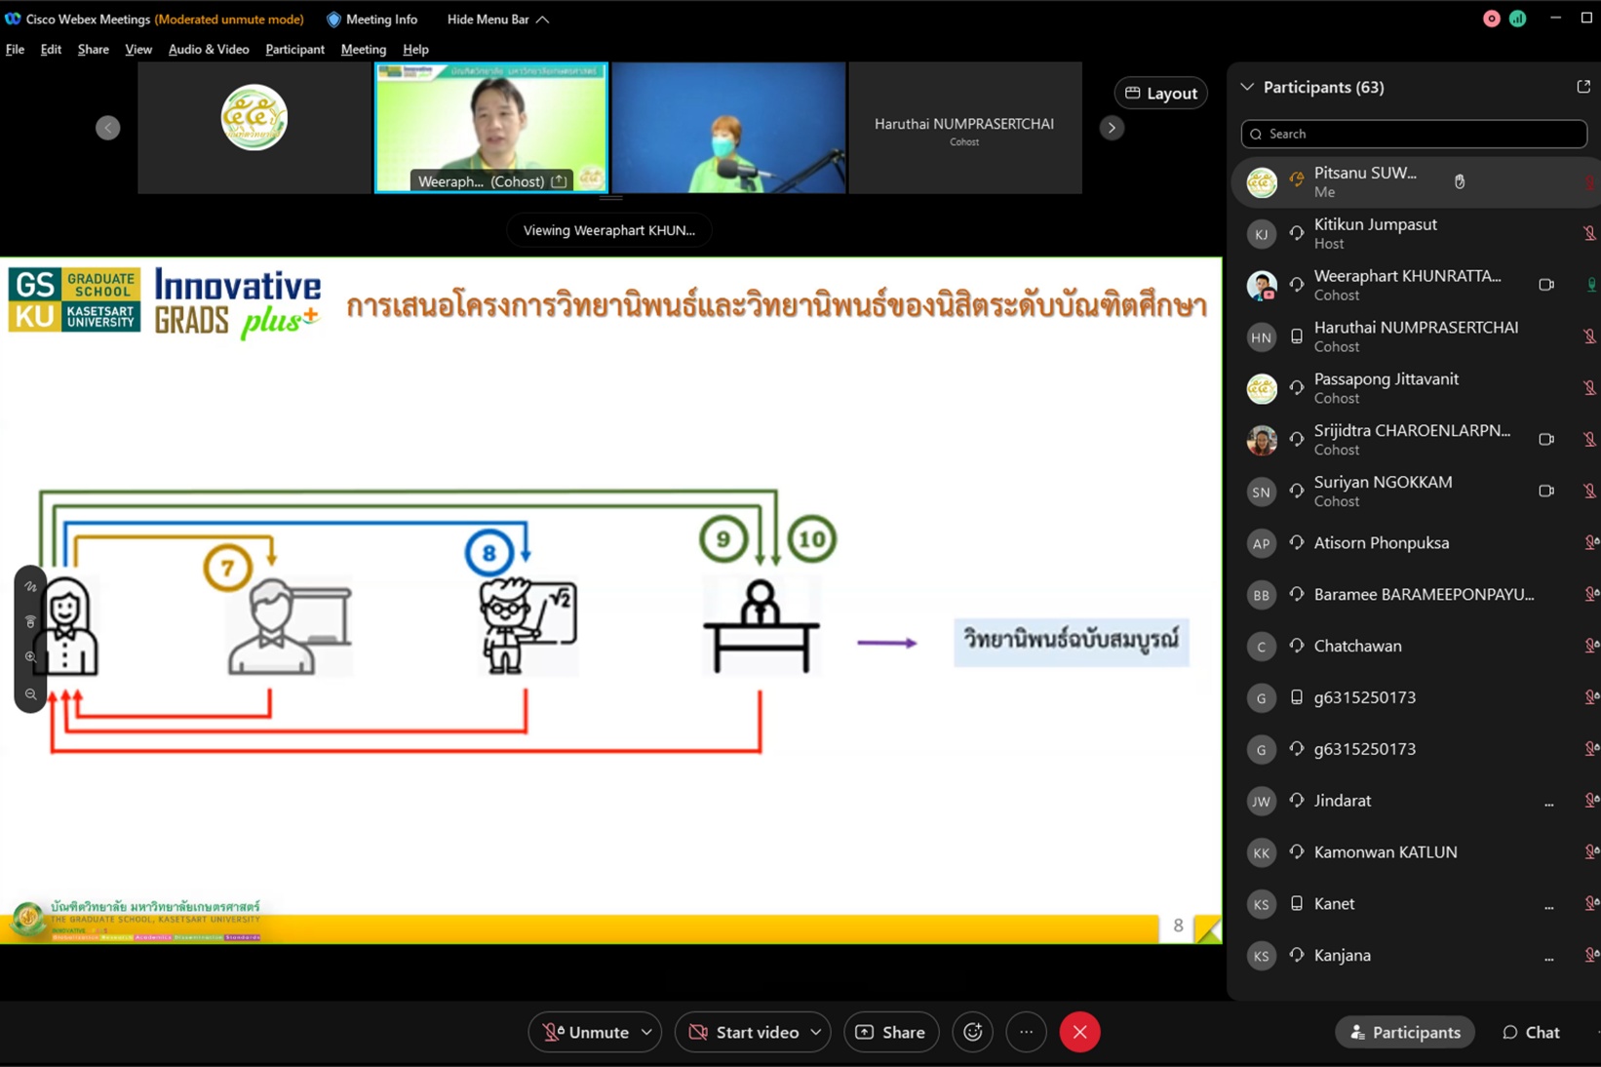Click zoom out magnifier on slide toolbar
The height and width of the screenshot is (1067, 1601).
click(31, 694)
